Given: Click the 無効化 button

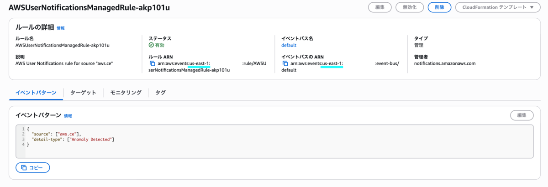Looking at the screenshot, I should click(410, 8).
